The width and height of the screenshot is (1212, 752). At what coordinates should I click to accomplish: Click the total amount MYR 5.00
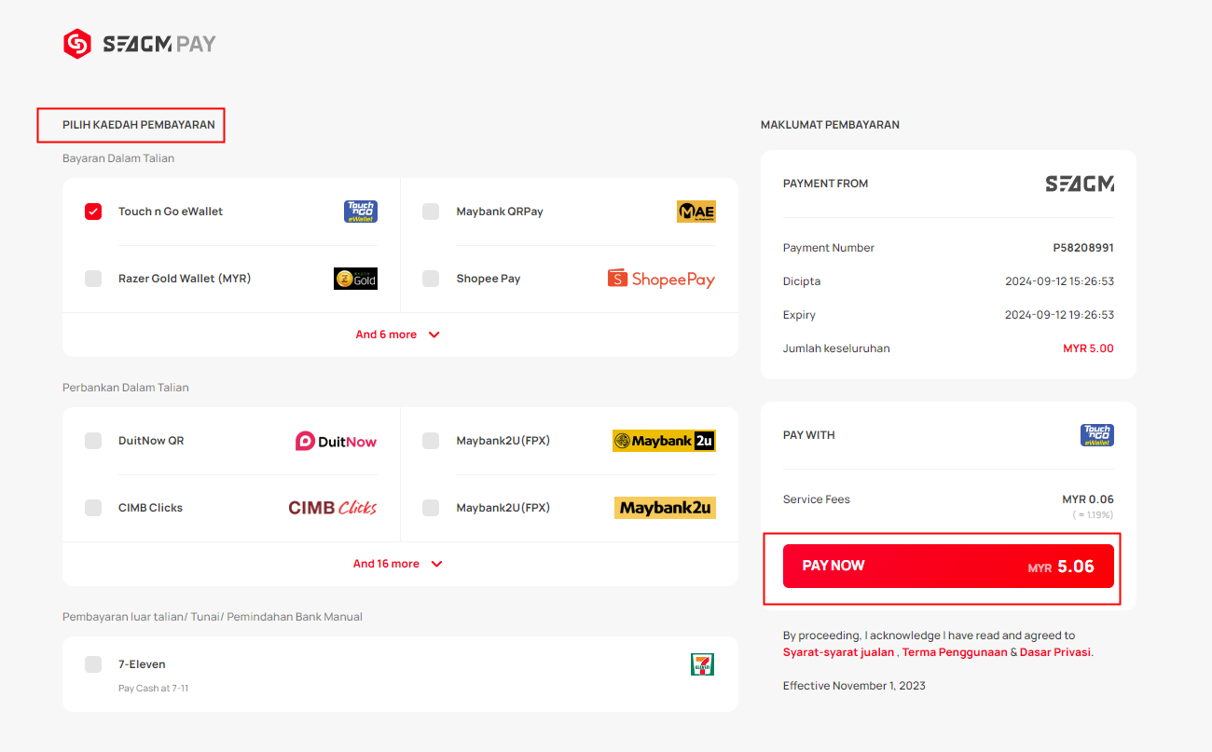[1088, 349]
